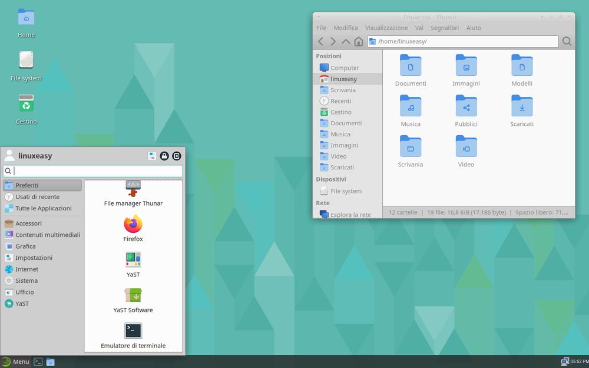Click the log out icon in menu
Viewport: 589px width, 368px height.
177,156
